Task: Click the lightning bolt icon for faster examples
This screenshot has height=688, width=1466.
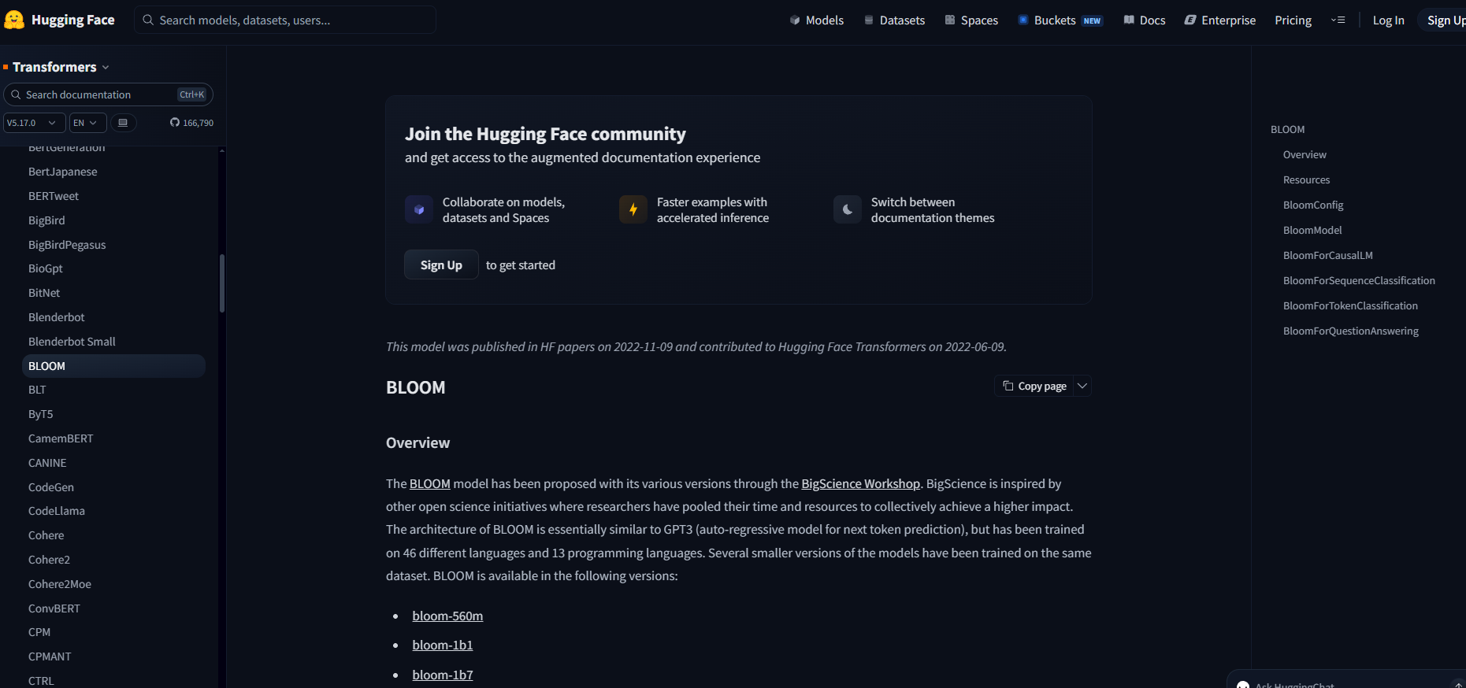Action: [633, 210]
